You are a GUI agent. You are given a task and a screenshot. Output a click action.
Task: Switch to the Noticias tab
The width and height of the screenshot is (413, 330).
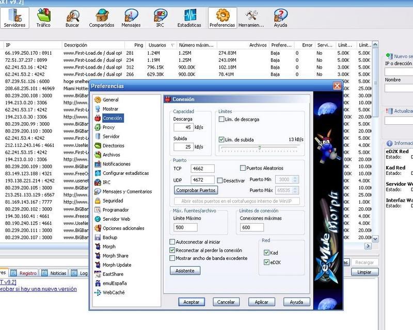click(x=54, y=273)
